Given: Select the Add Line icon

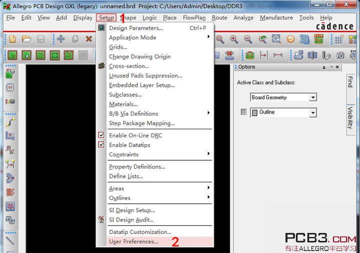Looking at the screenshot, I should [x=11, y=240].
